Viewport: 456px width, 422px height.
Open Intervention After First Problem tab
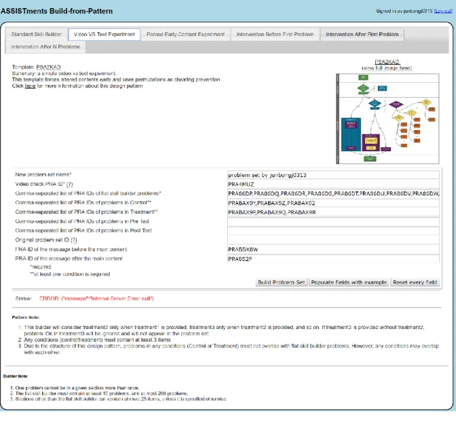(x=362, y=35)
